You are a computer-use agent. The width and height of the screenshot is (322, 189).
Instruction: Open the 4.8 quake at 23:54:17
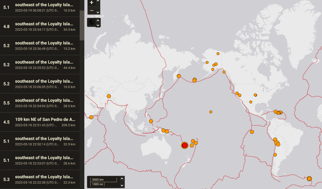[40, 26]
